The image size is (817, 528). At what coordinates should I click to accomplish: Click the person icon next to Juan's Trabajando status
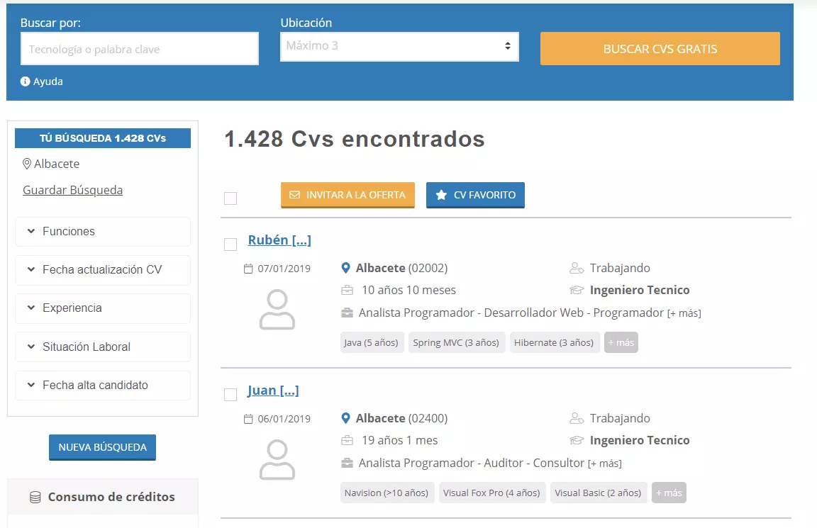575,418
